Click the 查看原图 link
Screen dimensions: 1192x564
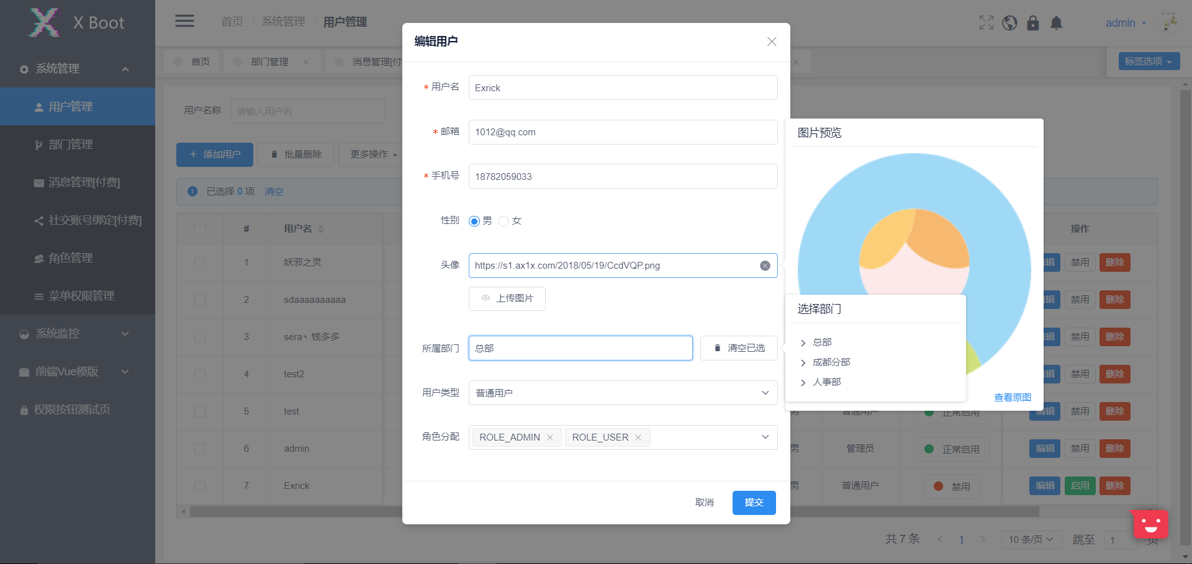tap(1012, 397)
